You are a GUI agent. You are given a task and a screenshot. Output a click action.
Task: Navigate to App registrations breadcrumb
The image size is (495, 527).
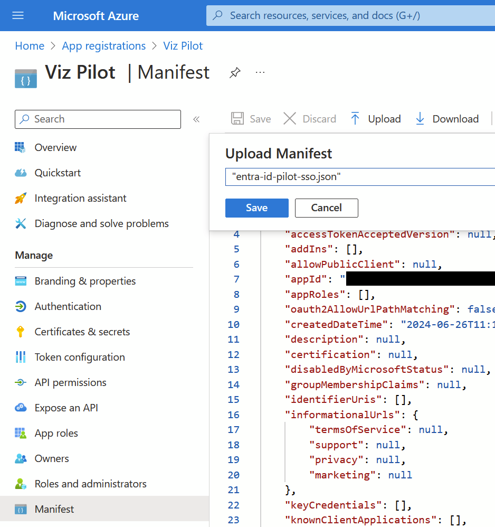(103, 46)
